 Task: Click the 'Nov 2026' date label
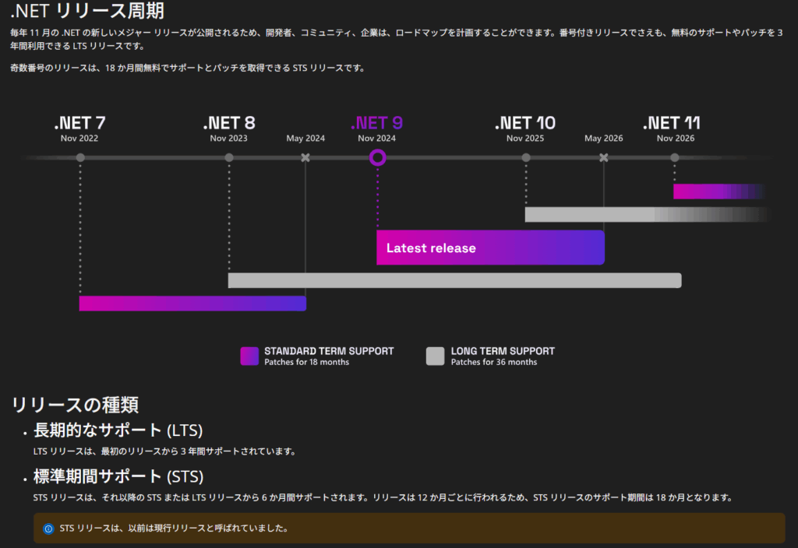tap(676, 139)
